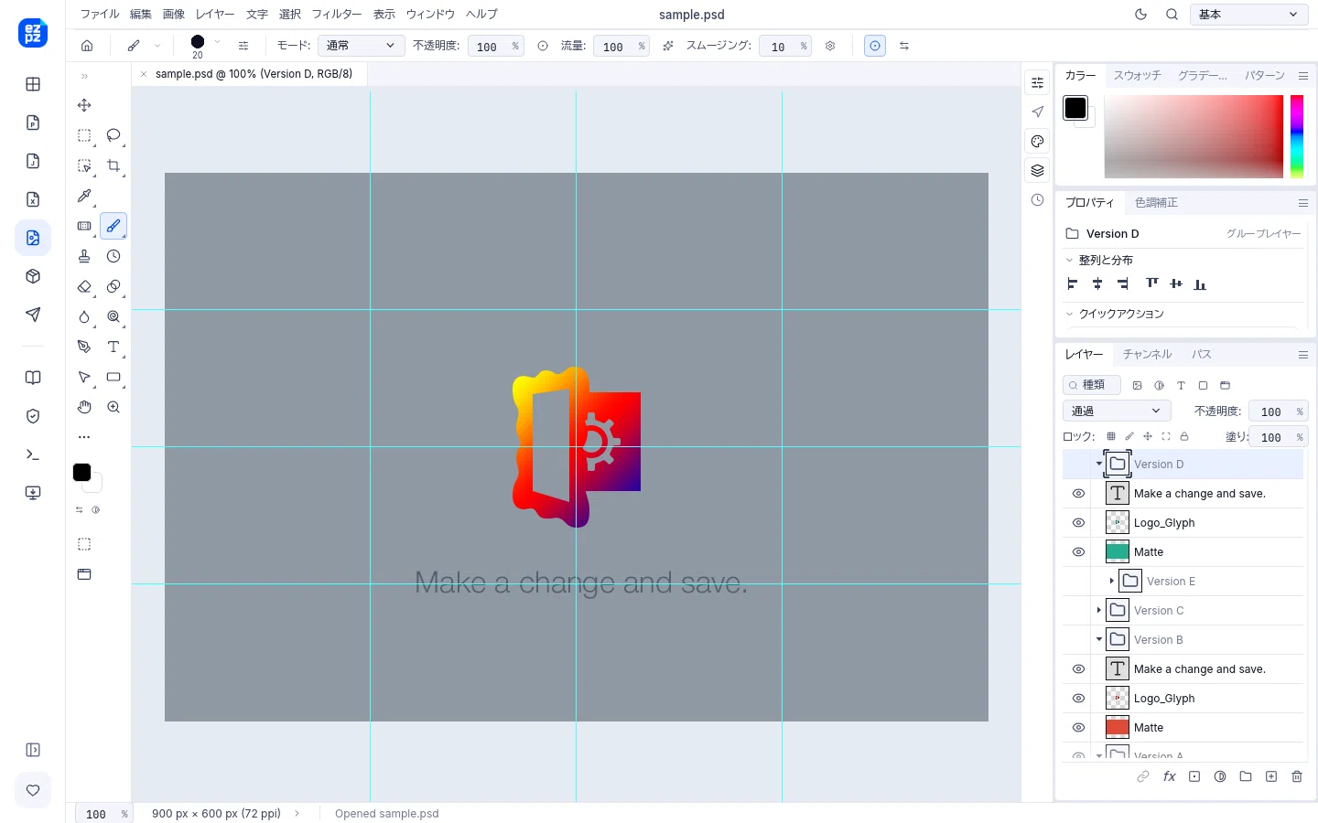Viewport: 1318px width, 823px height.
Task: Switch to the パス tab
Action: 1202,354
